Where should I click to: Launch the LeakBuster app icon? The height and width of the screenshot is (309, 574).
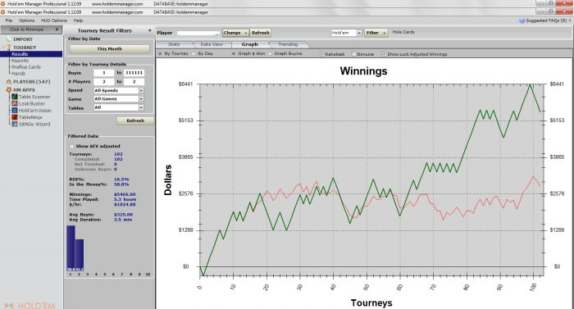(15, 103)
